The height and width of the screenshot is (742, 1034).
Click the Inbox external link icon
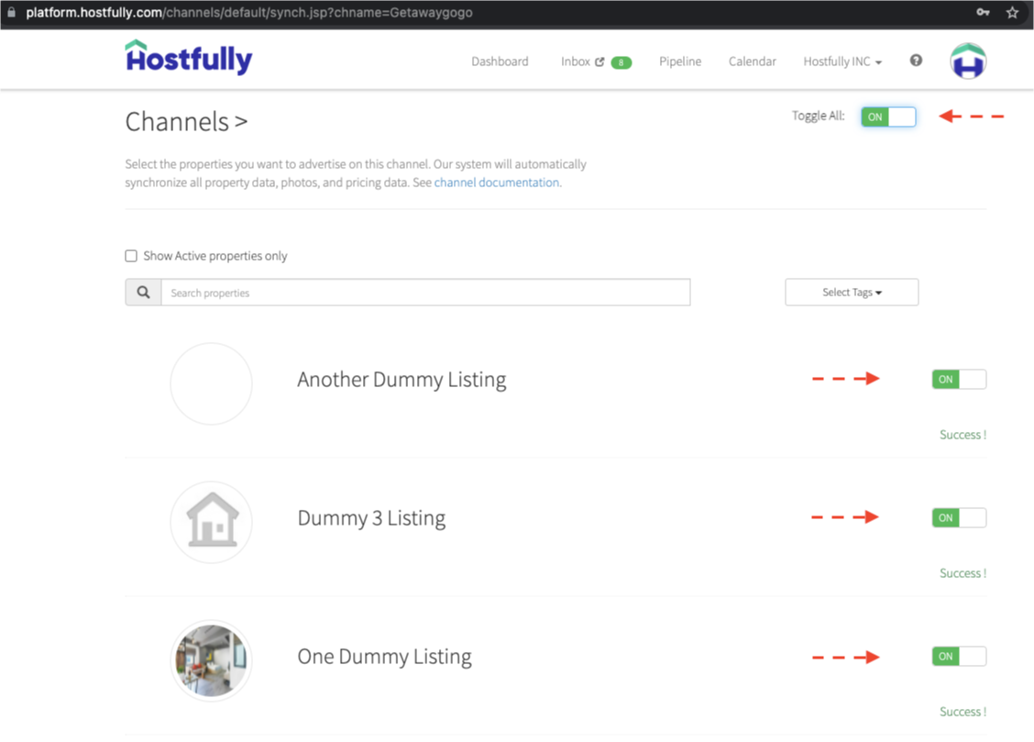pyautogui.click(x=599, y=62)
